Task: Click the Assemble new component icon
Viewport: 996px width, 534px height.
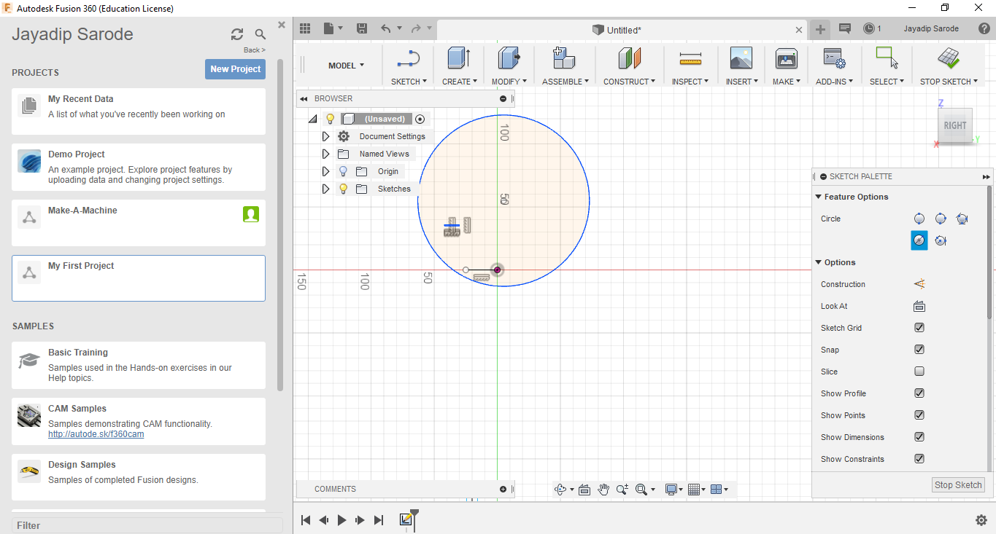Action: [563, 58]
